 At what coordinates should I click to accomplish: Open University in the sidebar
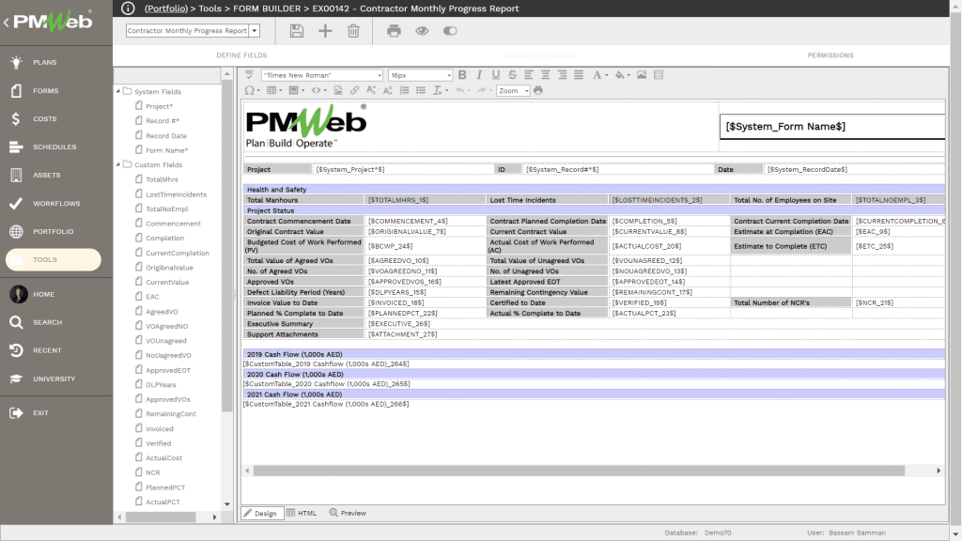[x=55, y=379]
